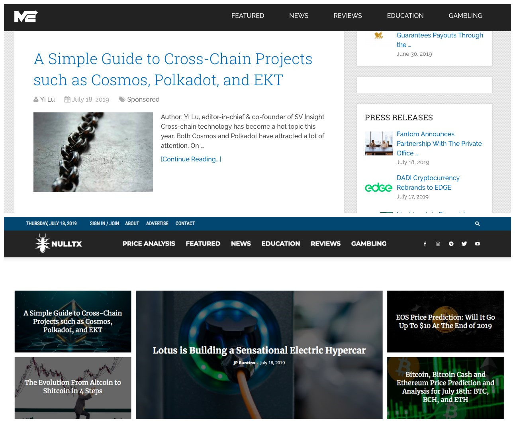Open the Fantom Announces Partnership press release
515x430 pixels.
tap(439, 144)
